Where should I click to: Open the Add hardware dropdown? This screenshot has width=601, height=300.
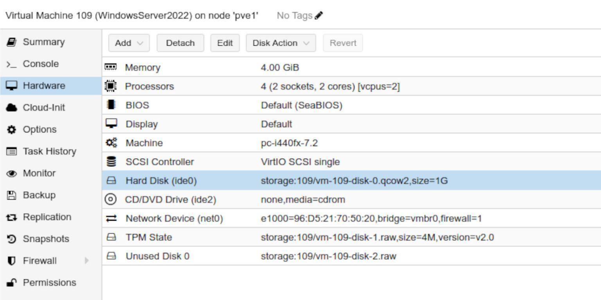[130, 43]
